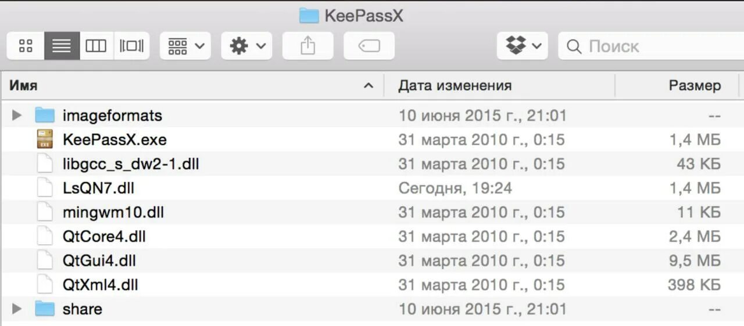The image size is (744, 326).
Task: Expand the share folder
Action: coord(17,309)
